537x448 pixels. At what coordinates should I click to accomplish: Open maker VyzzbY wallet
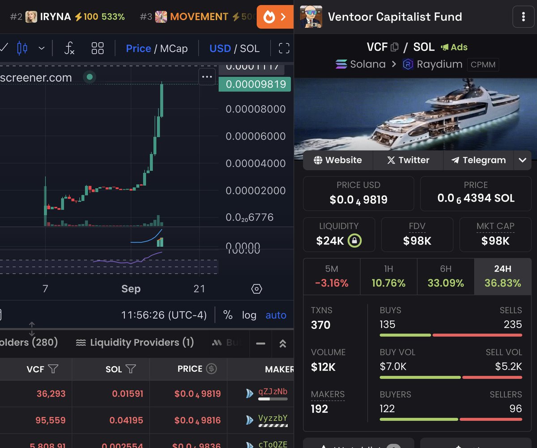coord(273,419)
